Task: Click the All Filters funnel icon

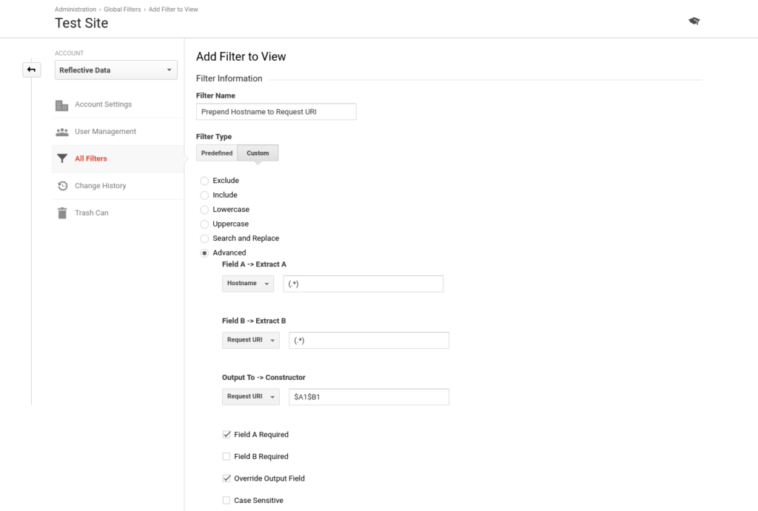Action: tap(63, 158)
